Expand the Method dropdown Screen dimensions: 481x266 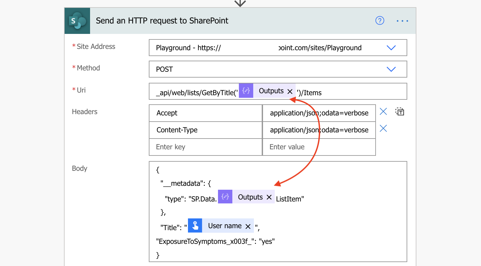[x=391, y=69]
